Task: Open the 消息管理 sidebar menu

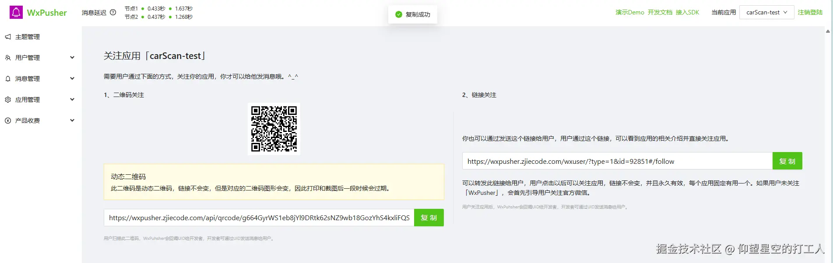Action: coord(41,79)
